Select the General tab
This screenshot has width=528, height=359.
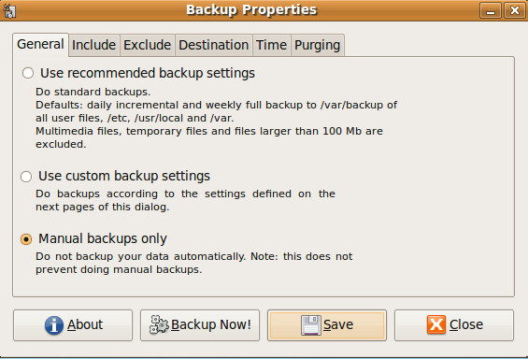[x=40, y=45]
